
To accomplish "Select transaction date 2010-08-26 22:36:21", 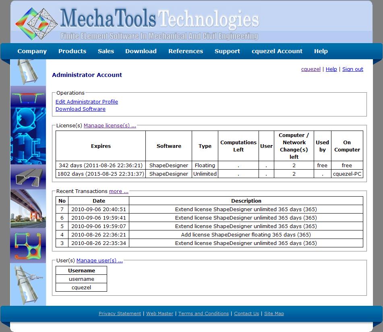I will pos(99,235).
